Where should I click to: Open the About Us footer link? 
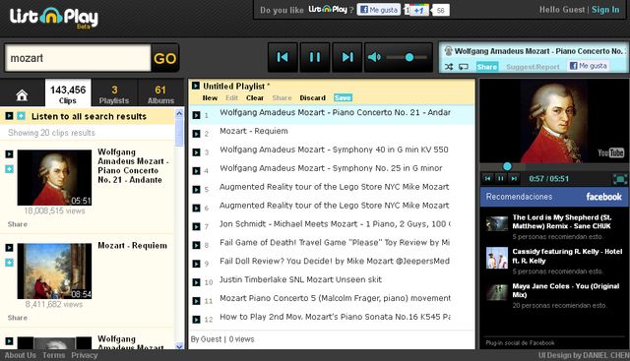click(20, 355)
